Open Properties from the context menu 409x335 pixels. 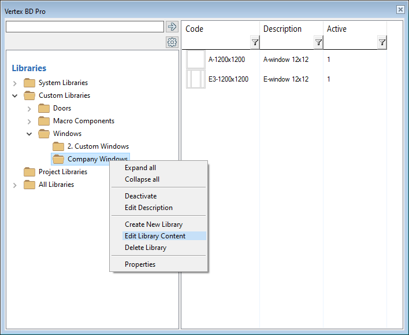[140, 264]
